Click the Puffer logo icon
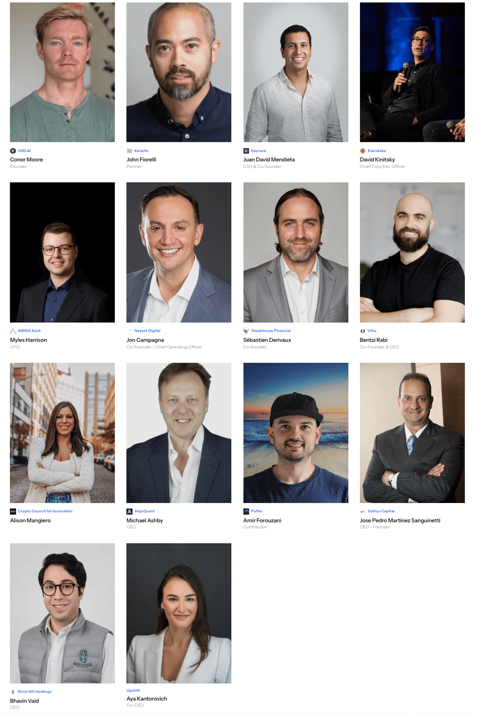This screenshot has height=716, width=477. pos(246,511)
